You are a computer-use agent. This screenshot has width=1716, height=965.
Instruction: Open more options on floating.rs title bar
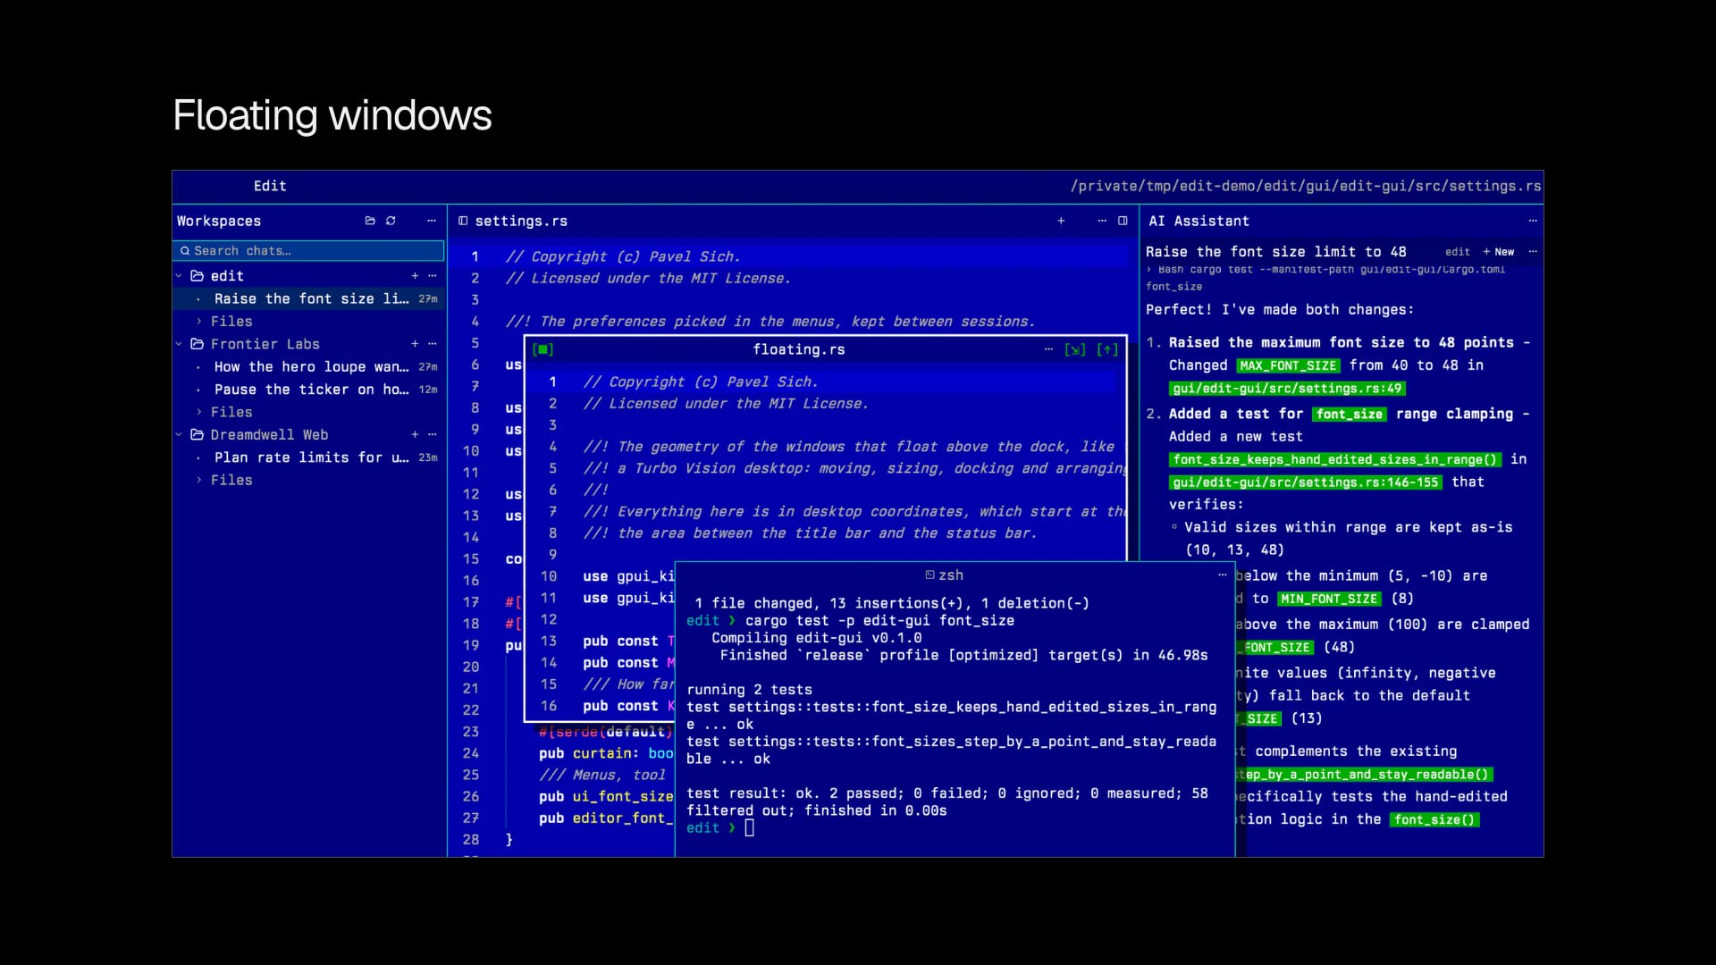1048,349
